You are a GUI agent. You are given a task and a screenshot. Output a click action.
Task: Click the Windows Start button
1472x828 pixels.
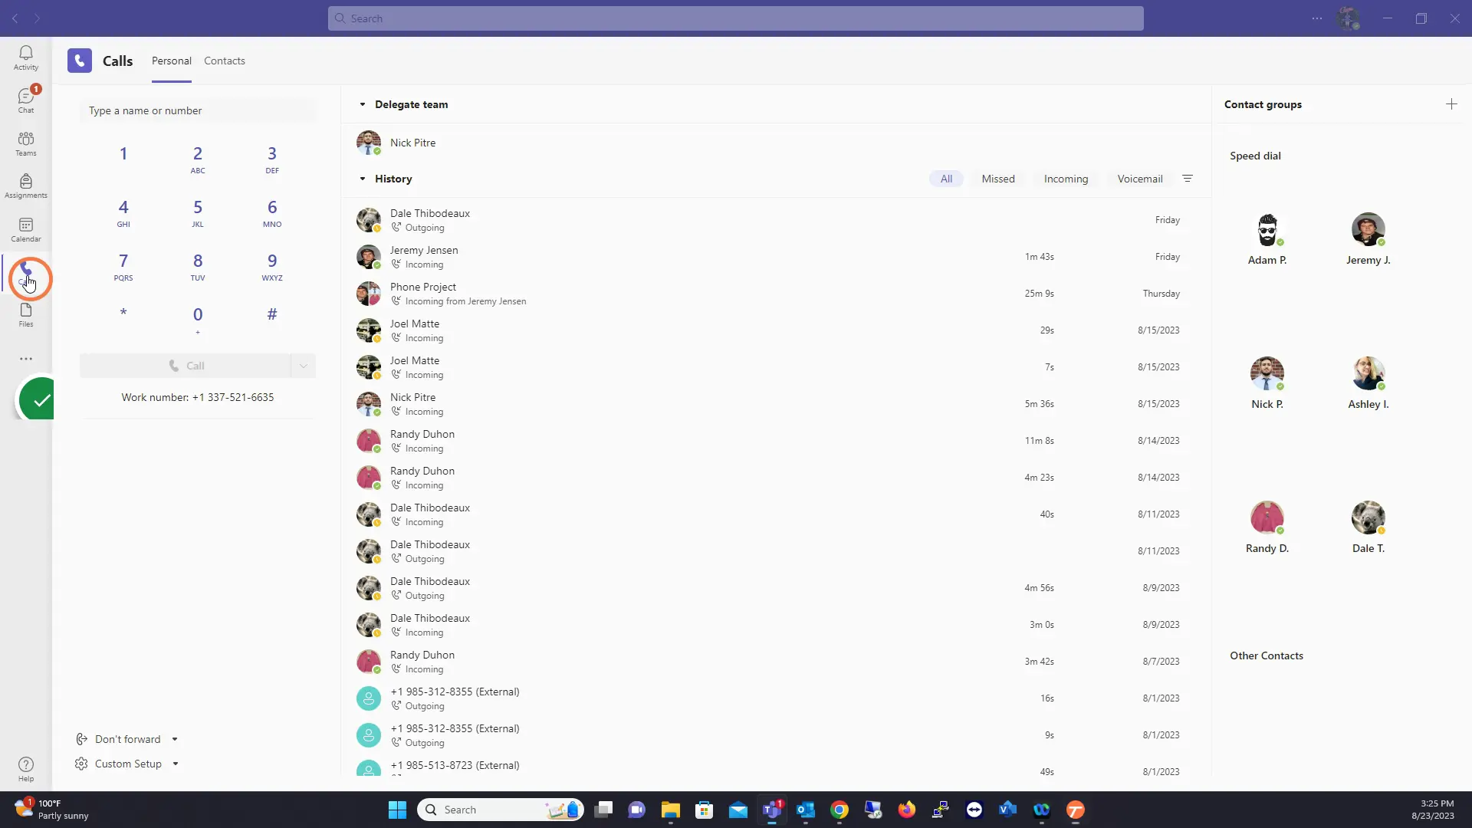click(x=397, y=810)
